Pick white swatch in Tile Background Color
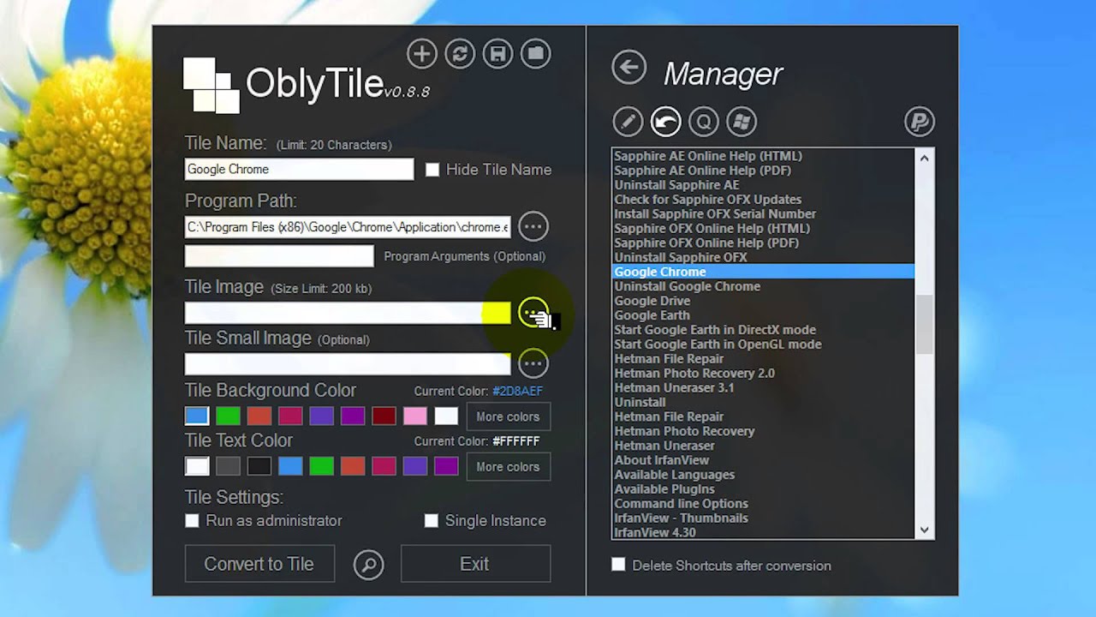 (x=446, y=416)
